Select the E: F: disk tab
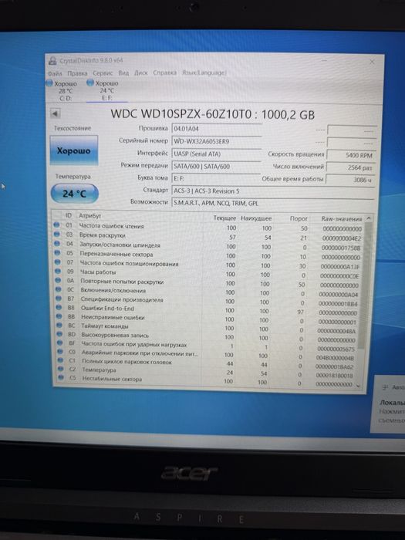This screenshot has height=540, width=405. click(x=106, y=90)
